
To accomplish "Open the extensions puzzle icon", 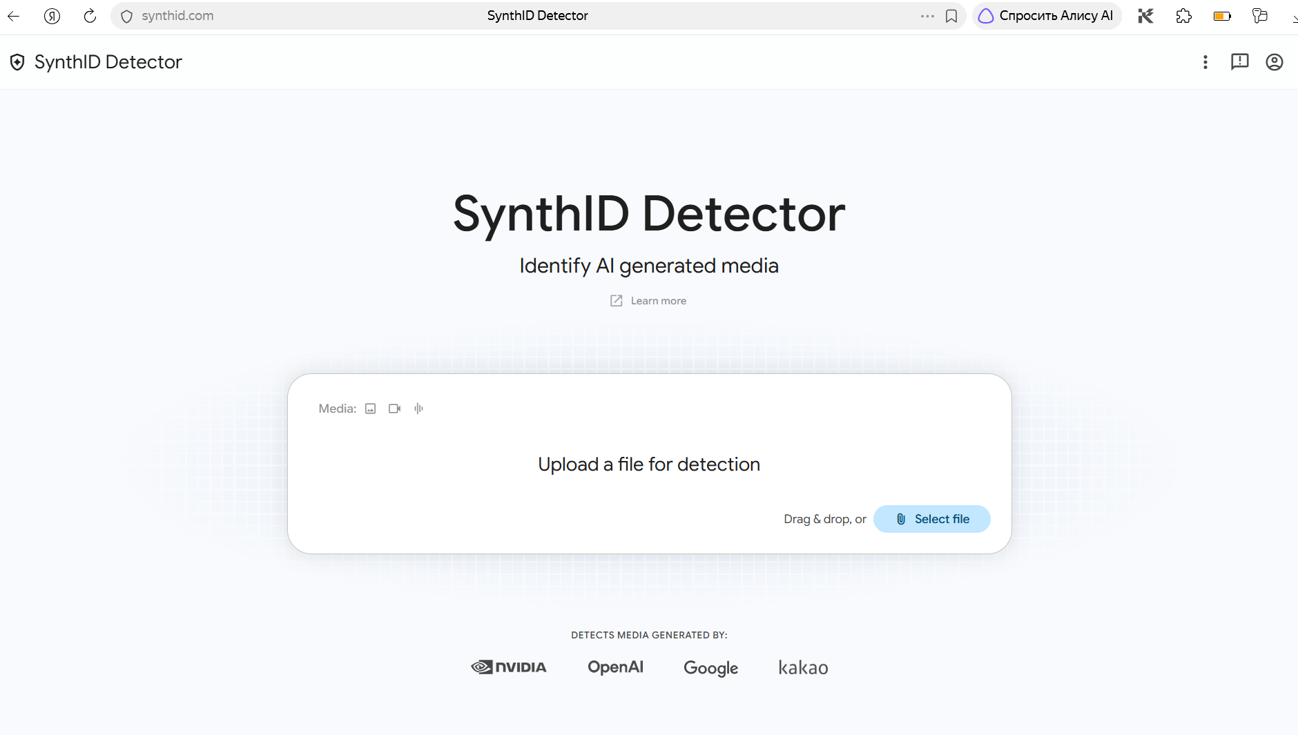I will [x=1184, y=16].
